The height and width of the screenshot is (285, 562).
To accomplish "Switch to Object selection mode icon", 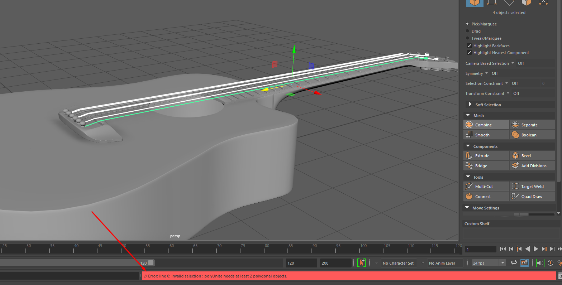I will (475, 3).
